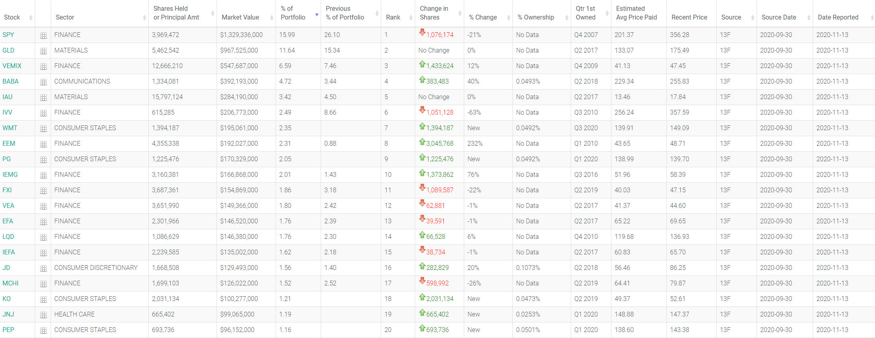Click the grid icon in VEMIX row
Image resolution: width=875 pixels, height=338 pixels.
click(x=43, y=66)
